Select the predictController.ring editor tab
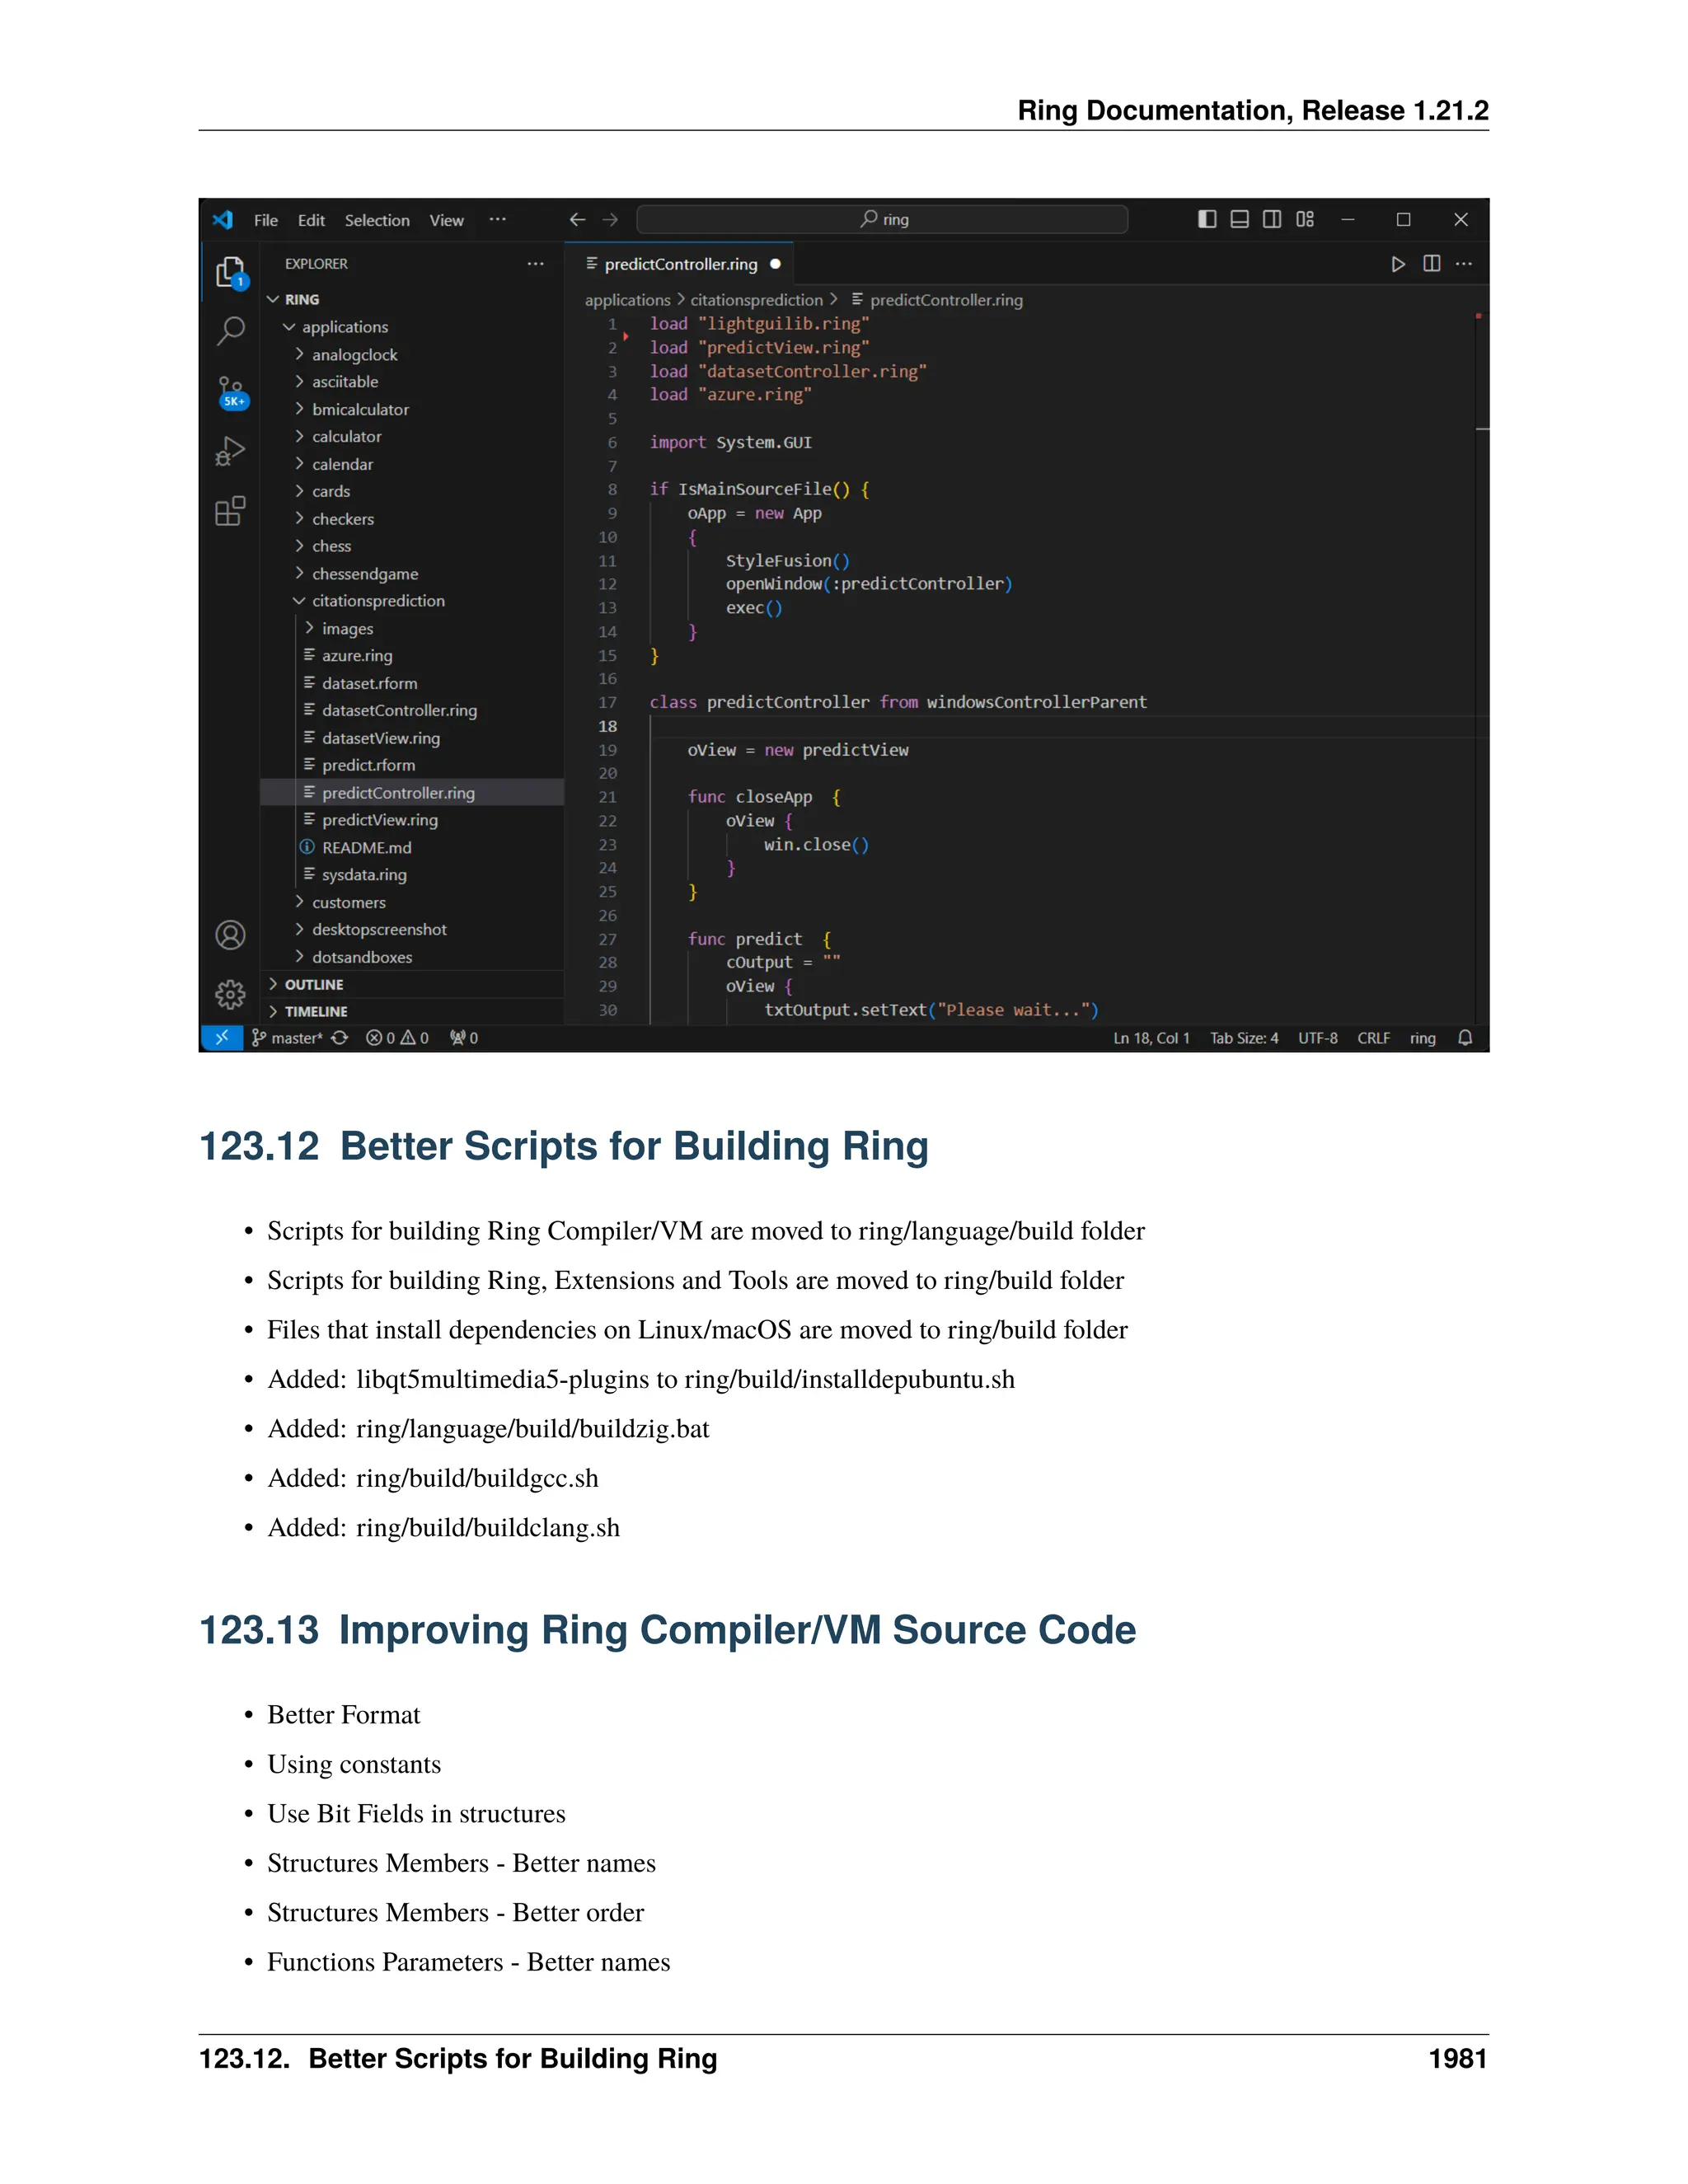1688x2184 pixels. (x=681, y=264)
